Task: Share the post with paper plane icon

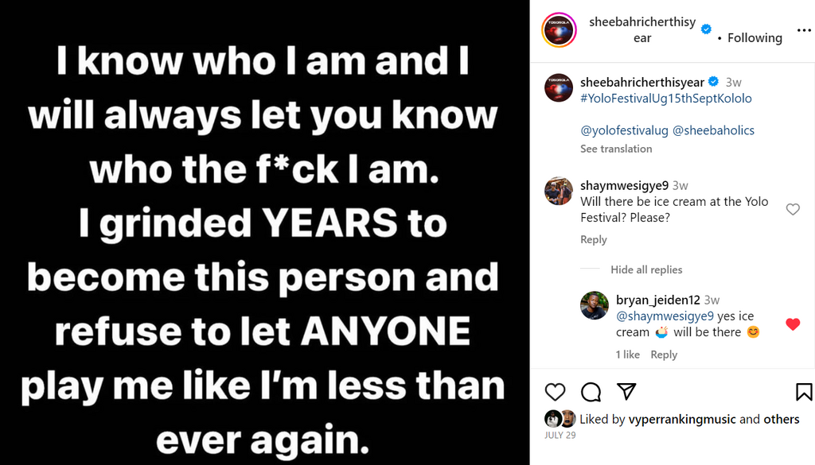Action: click(x=626, y=392)
